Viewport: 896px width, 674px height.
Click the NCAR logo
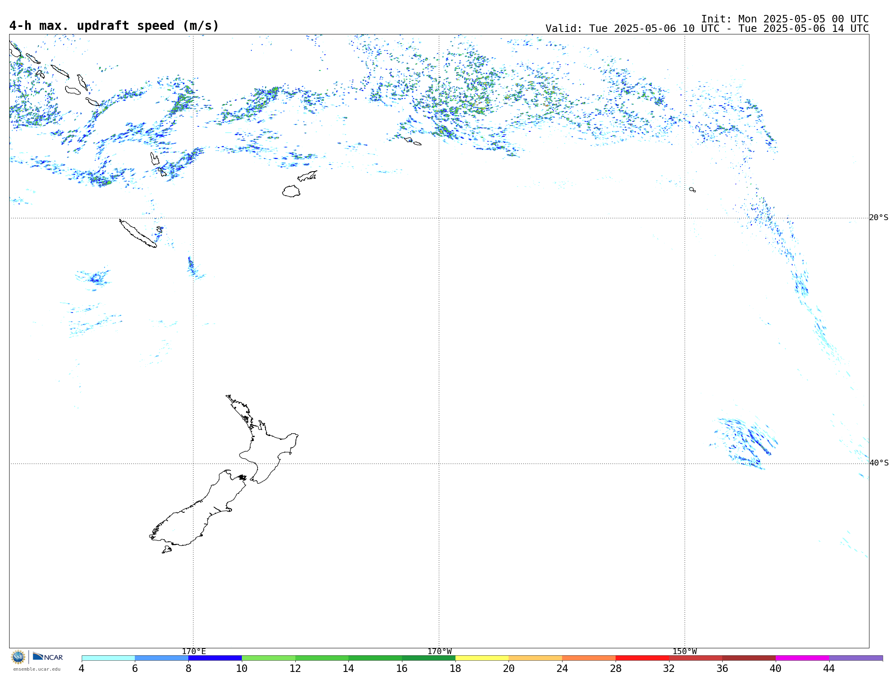click(48, 657)
